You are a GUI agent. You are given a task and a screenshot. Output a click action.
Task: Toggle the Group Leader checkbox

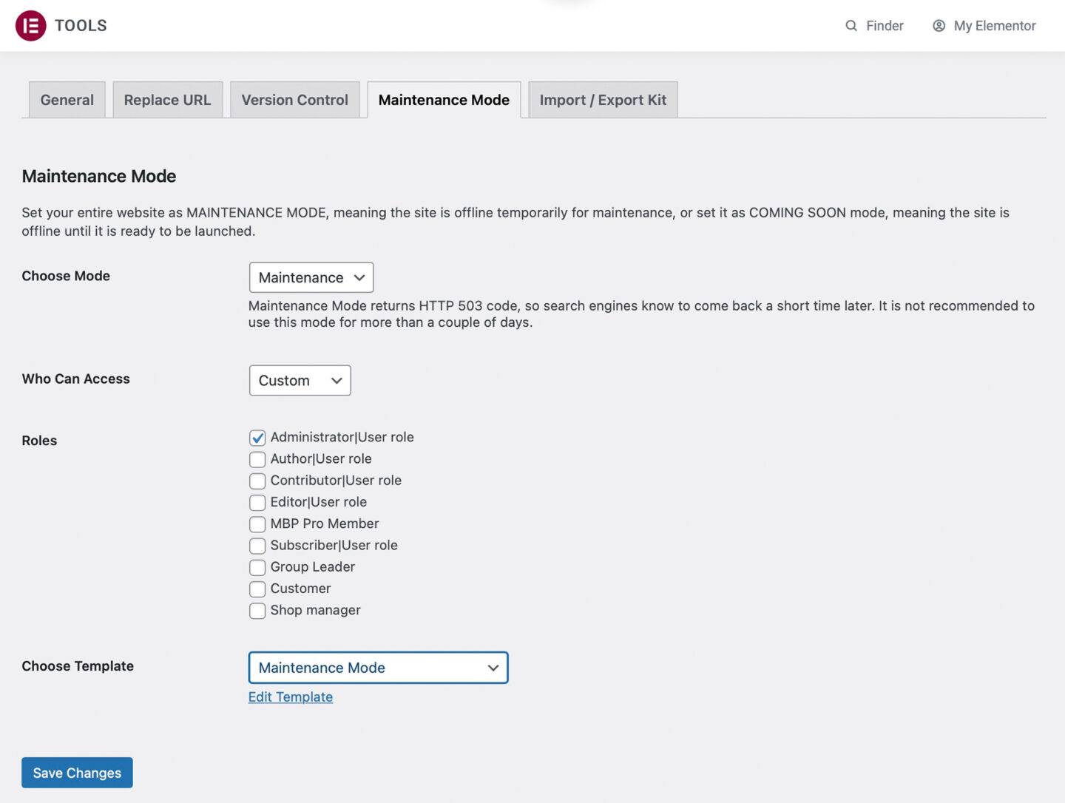(x=257, y=568)
